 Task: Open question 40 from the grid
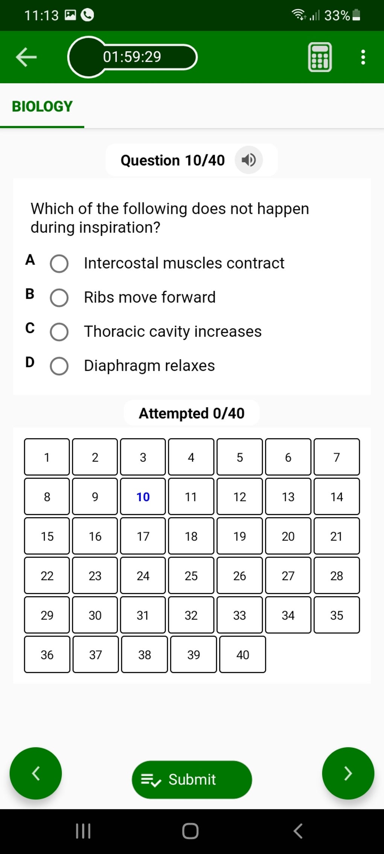[x=242, y=654]
